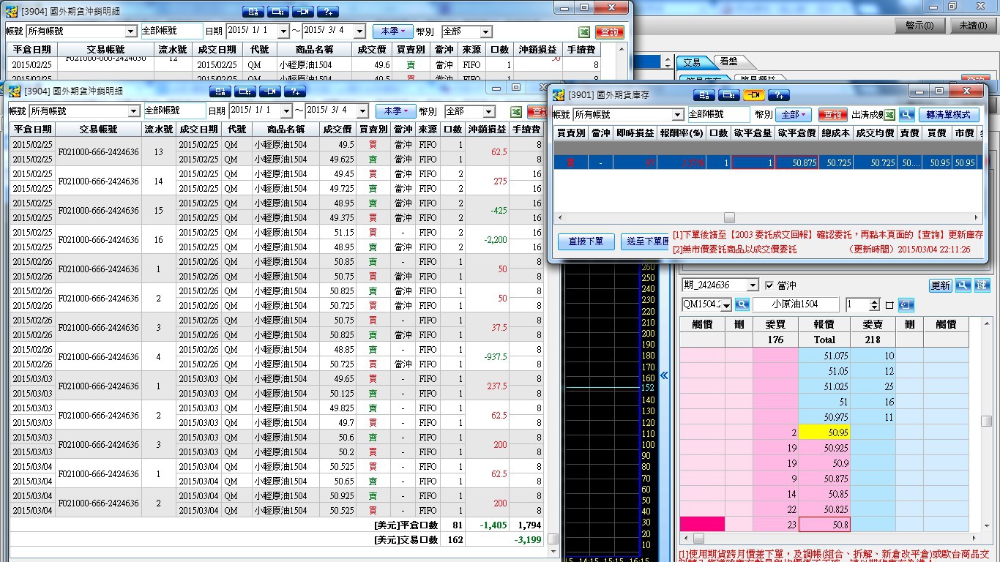The image size is (1000, 562).
Task: Click the help question-mark icon in 3901 title bar
Action: click(x=778, y=94)
